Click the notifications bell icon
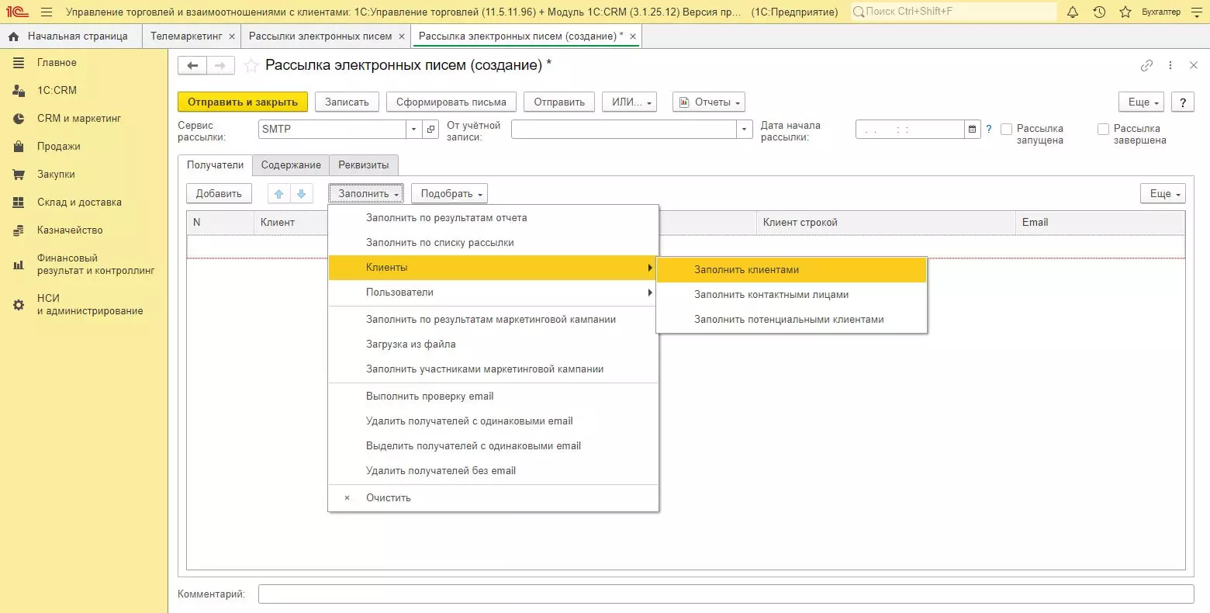This screenshot has height=613, width=1210. click(x=1073, y=12)
